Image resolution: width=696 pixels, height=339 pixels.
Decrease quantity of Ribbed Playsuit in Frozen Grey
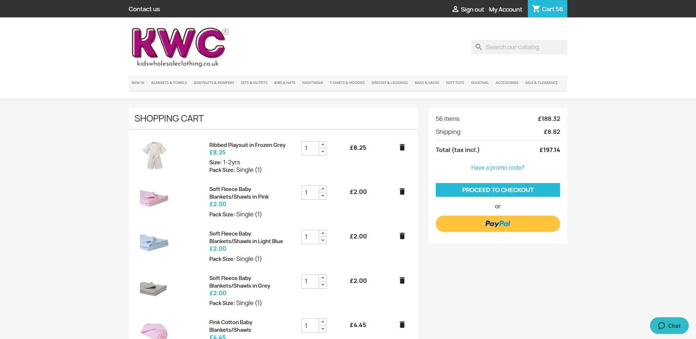pyautogui.click(x=323, y=152)
